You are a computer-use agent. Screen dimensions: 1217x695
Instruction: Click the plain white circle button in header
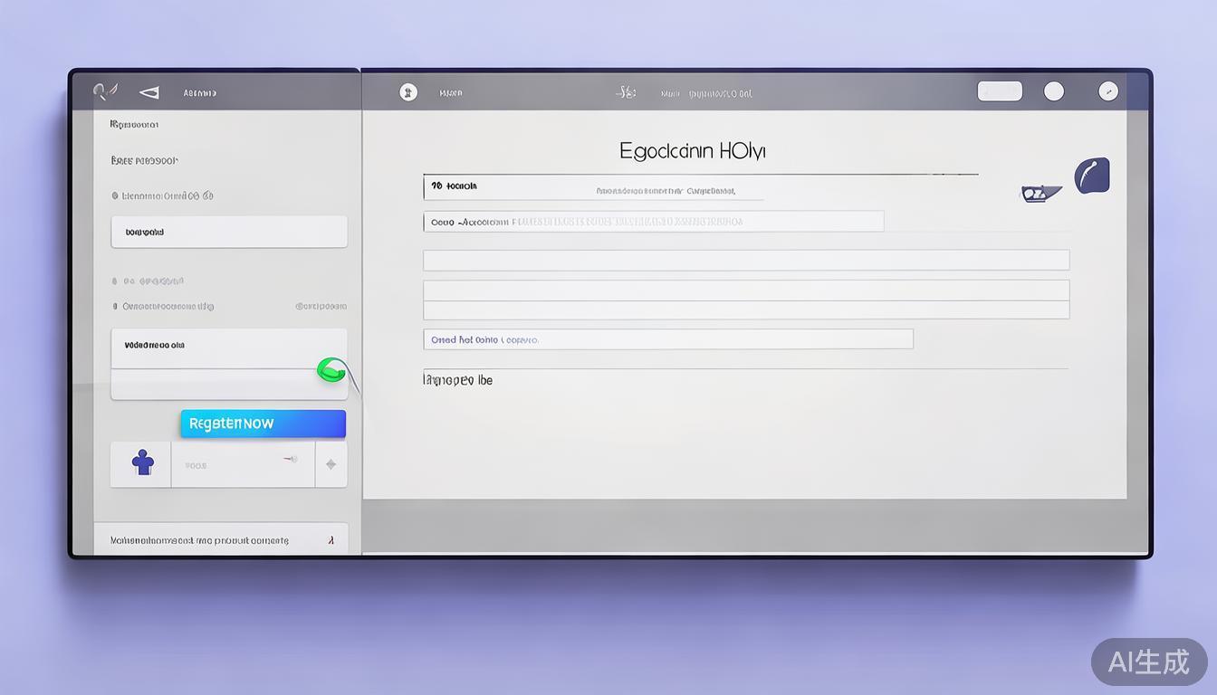[1054, 91]
